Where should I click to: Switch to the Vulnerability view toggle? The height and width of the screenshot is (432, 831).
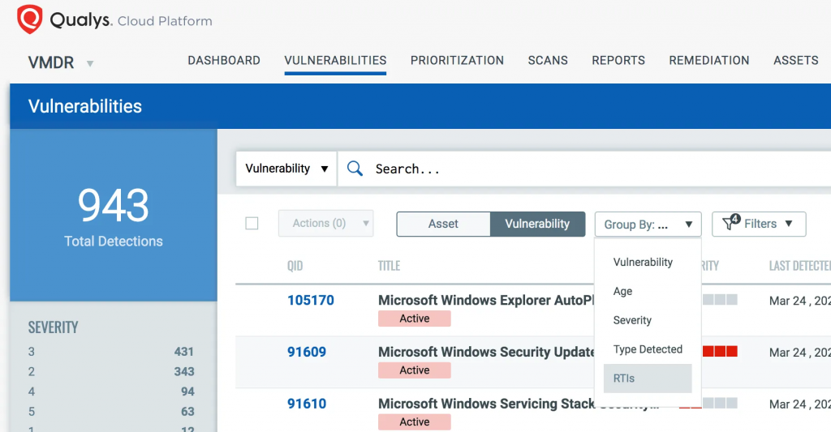pos(537,224)
